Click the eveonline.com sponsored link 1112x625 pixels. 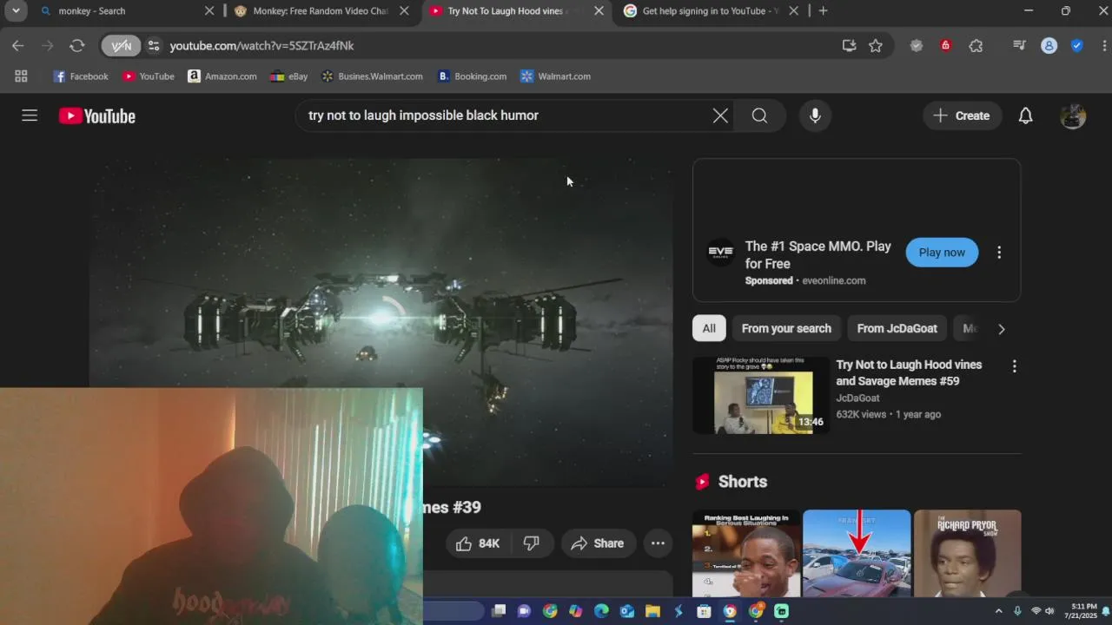pos(833,280)
